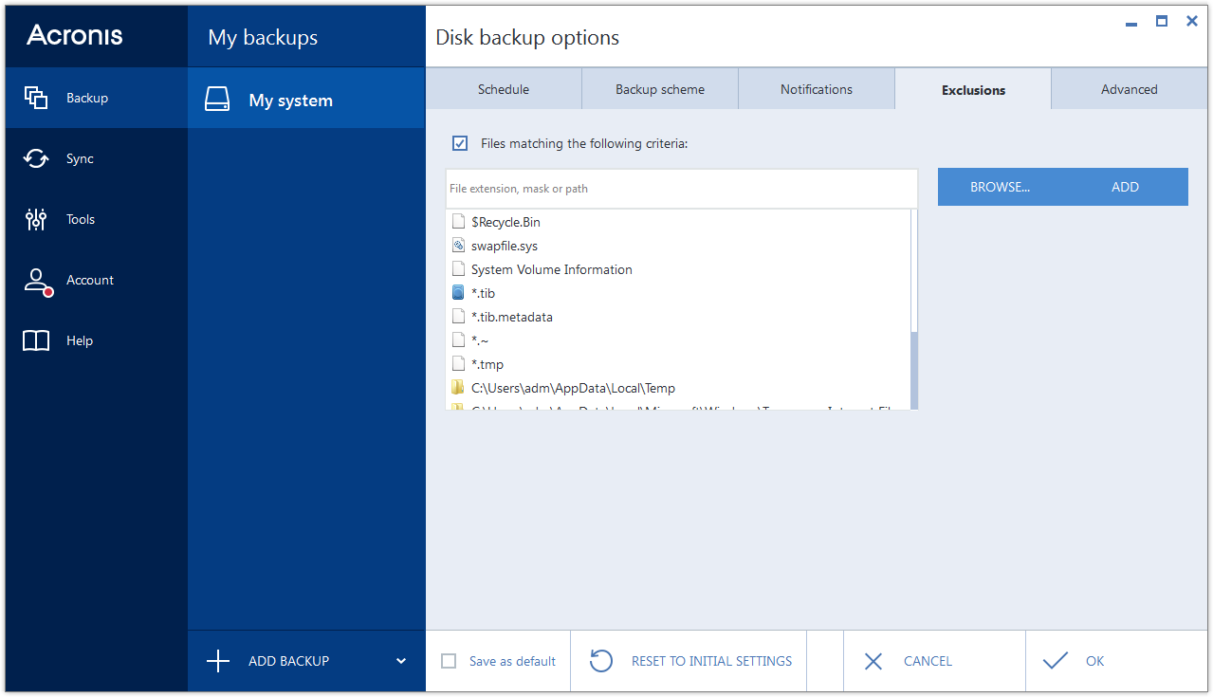Click the OK button label
Screen dimensions: 1213x697
pyautogui.click(x=1094, y=661)
